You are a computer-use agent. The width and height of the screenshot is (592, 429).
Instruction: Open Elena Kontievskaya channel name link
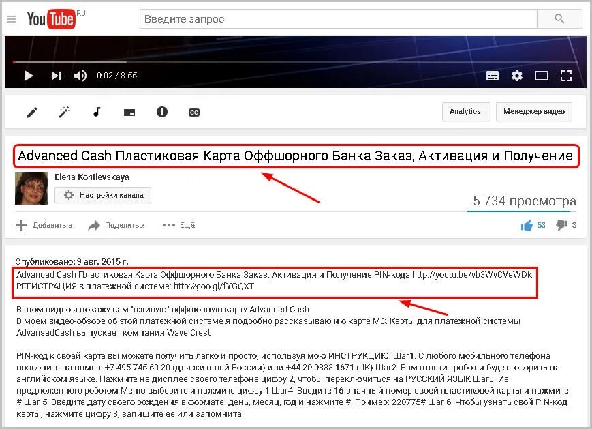point(92,177)
